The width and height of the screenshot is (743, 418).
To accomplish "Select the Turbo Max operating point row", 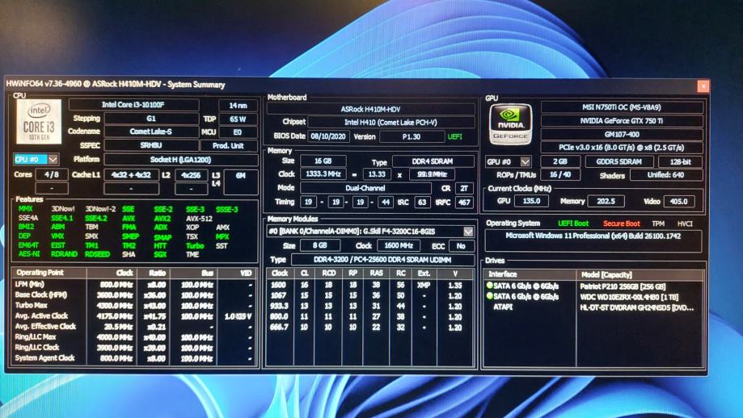I will pyautogui.click(x=134, y=306).
